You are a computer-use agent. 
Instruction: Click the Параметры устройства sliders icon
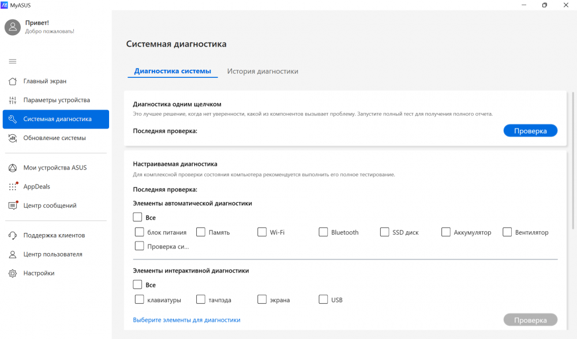(x=13, y=100)
